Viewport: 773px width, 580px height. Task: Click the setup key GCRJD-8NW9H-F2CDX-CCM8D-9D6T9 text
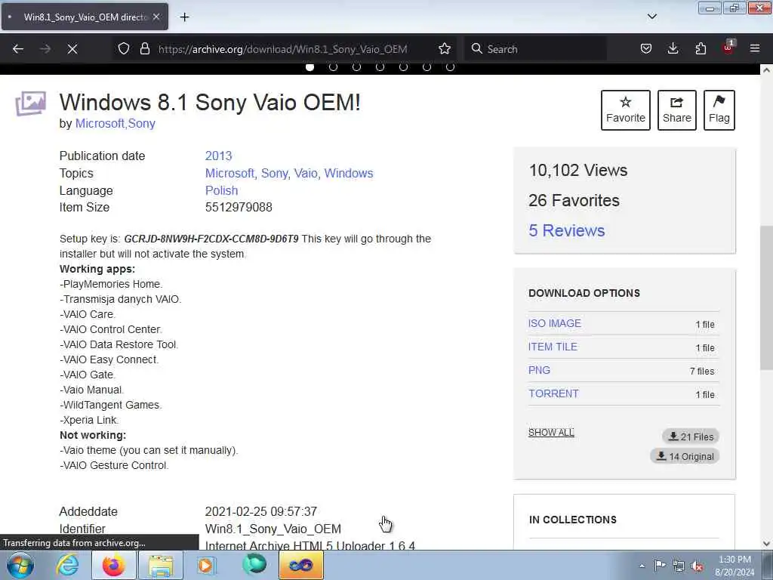(x=211, y=239)
